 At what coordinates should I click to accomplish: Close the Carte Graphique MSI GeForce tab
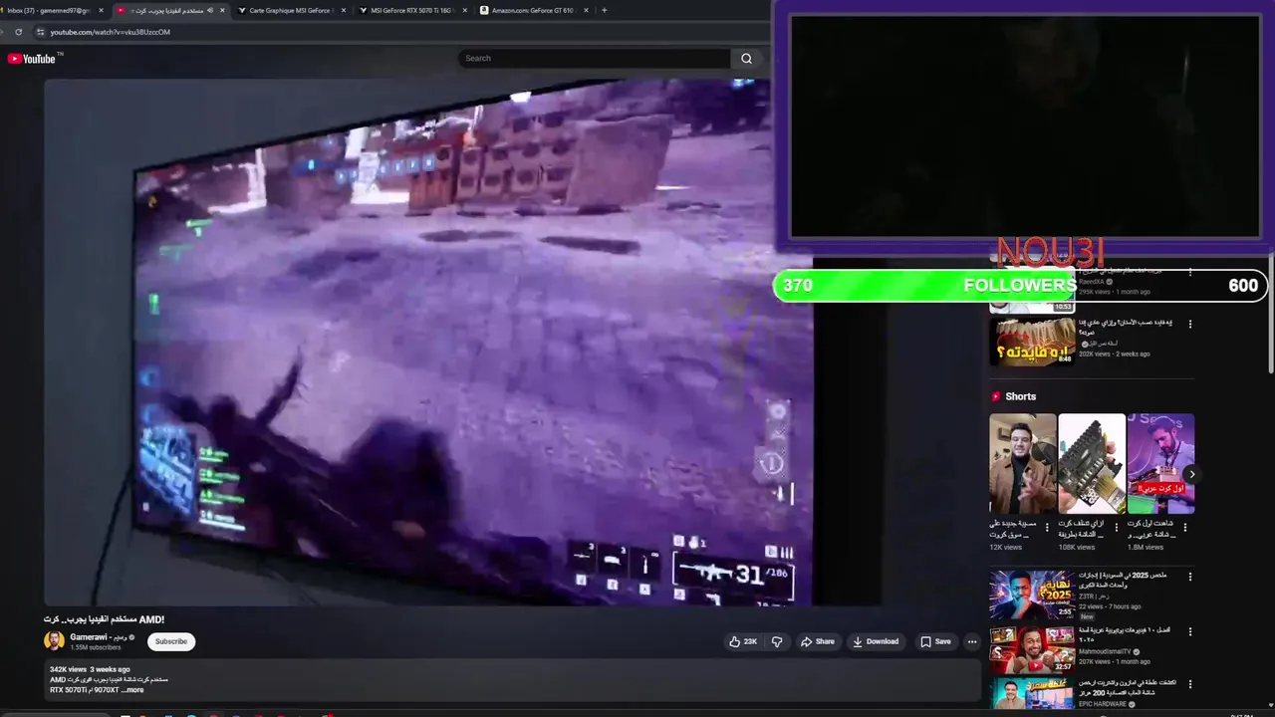click(344, 10)
